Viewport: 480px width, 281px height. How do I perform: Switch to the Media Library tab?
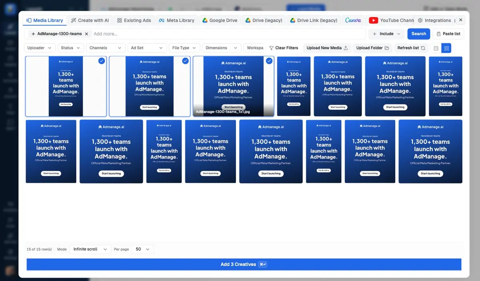click(44, 20)
